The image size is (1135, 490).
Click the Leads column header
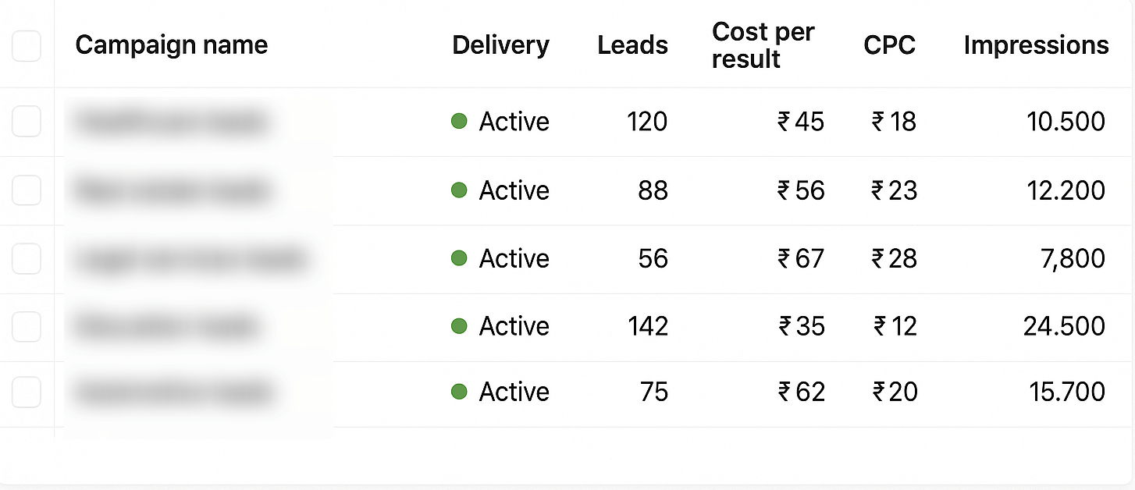click(x=632, y=45)
